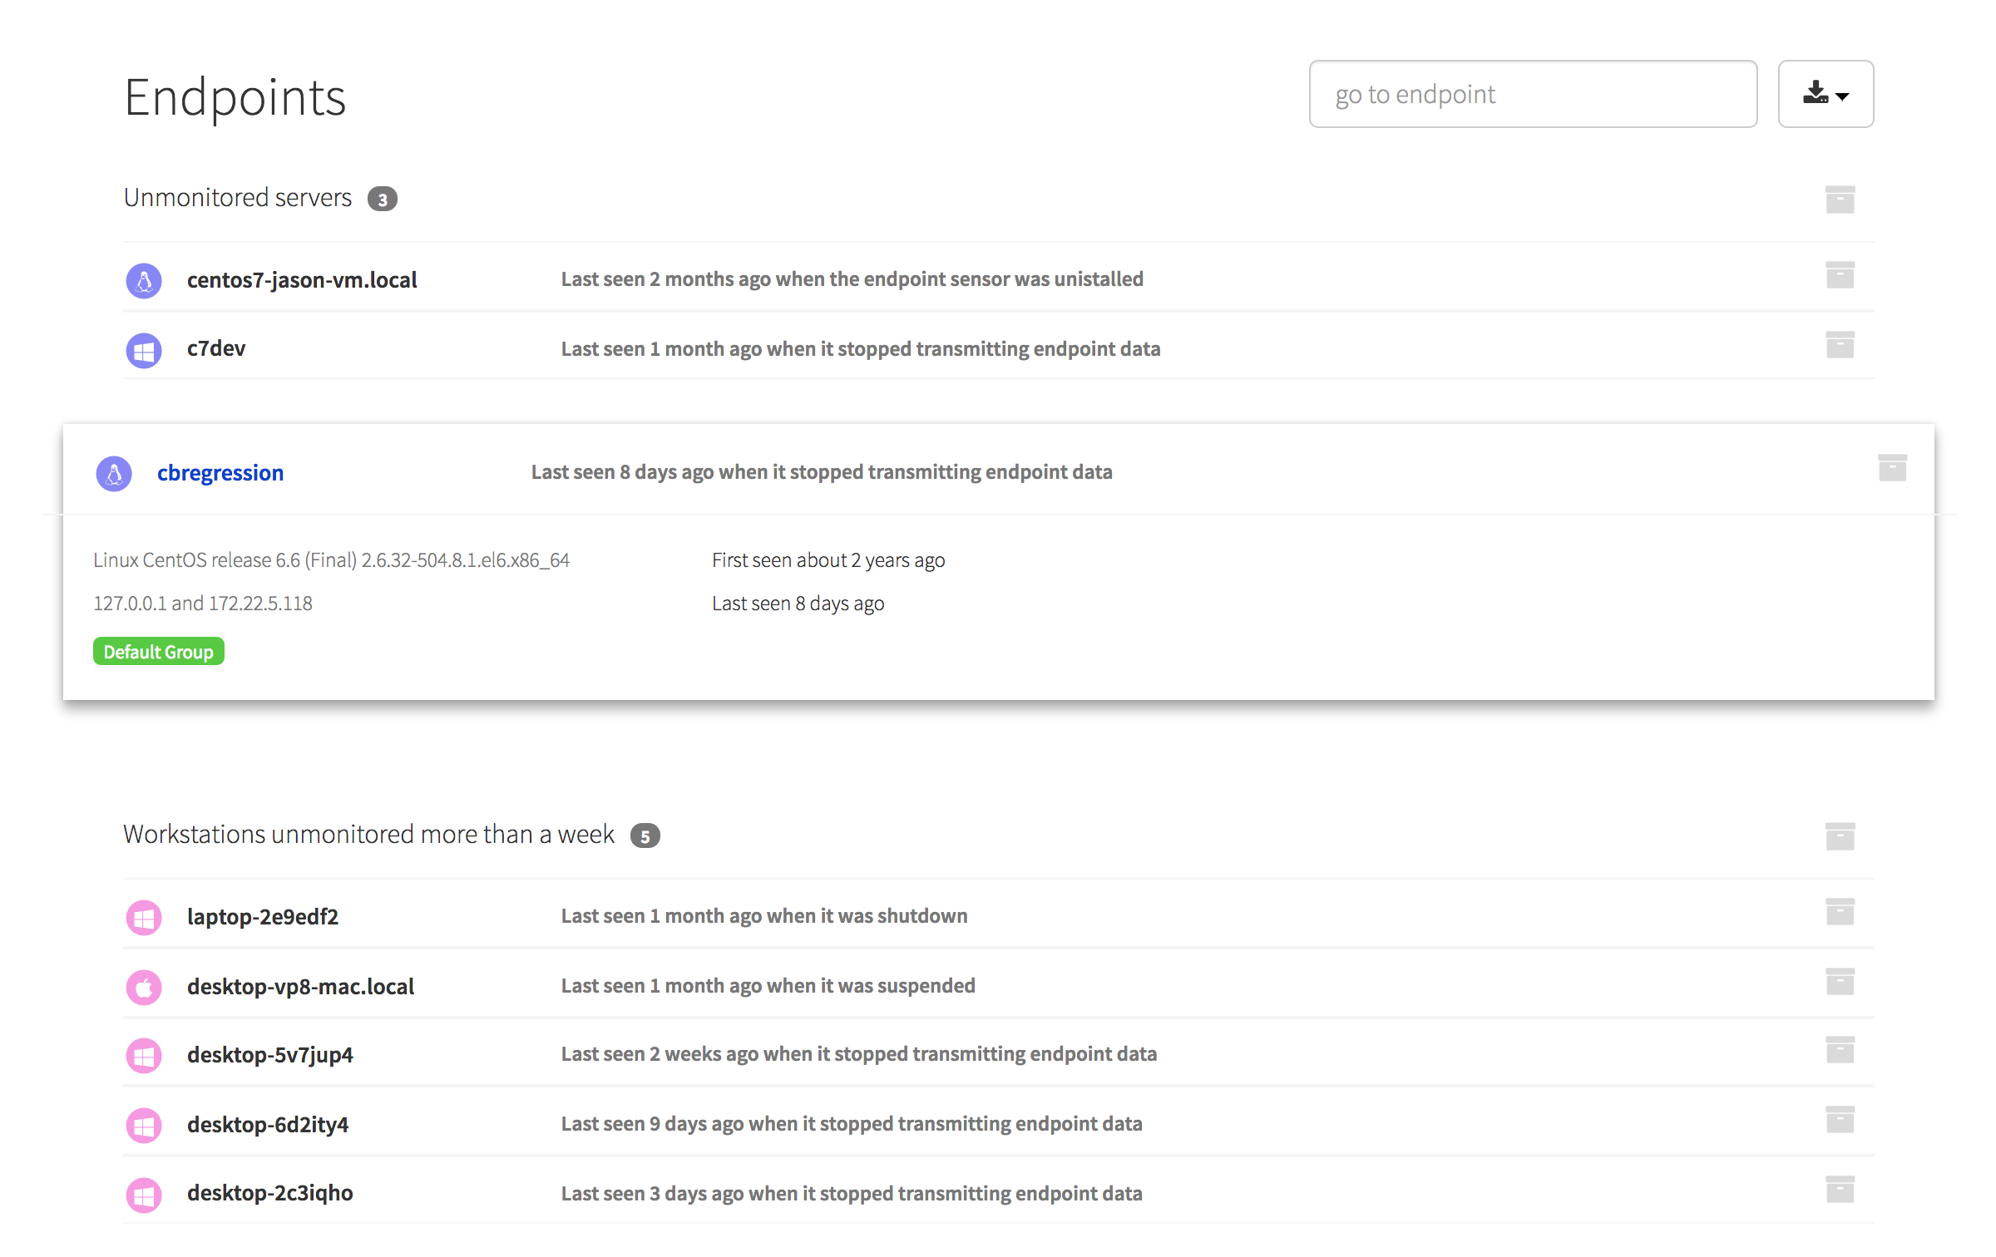Open the download sensor dropdown button
This screenshot has width=1996, height=1257.
[1826, 94]
